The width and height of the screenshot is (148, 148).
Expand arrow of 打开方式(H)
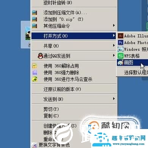click(114, 36)
